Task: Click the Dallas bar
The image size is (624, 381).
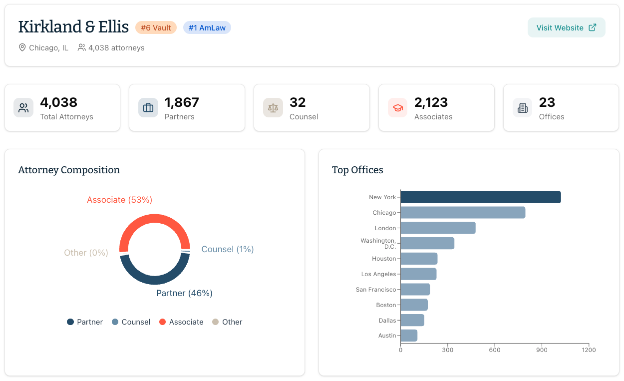Action: pos(412,320)
